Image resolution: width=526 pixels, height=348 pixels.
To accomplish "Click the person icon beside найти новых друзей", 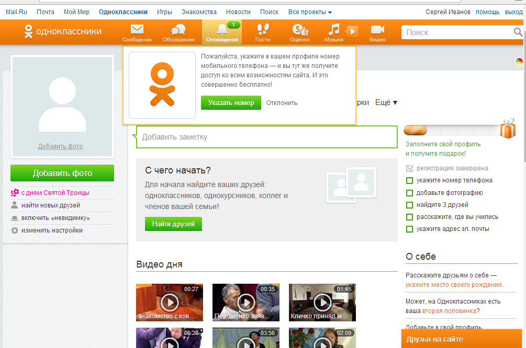I will click(15, 205).
